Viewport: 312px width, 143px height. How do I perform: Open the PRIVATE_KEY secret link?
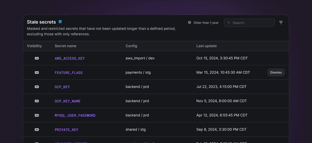click(x=67, y=130)
